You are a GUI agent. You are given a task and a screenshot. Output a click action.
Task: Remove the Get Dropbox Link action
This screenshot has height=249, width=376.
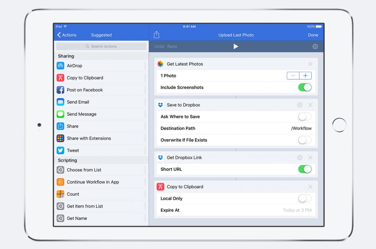tap(310, 158)
